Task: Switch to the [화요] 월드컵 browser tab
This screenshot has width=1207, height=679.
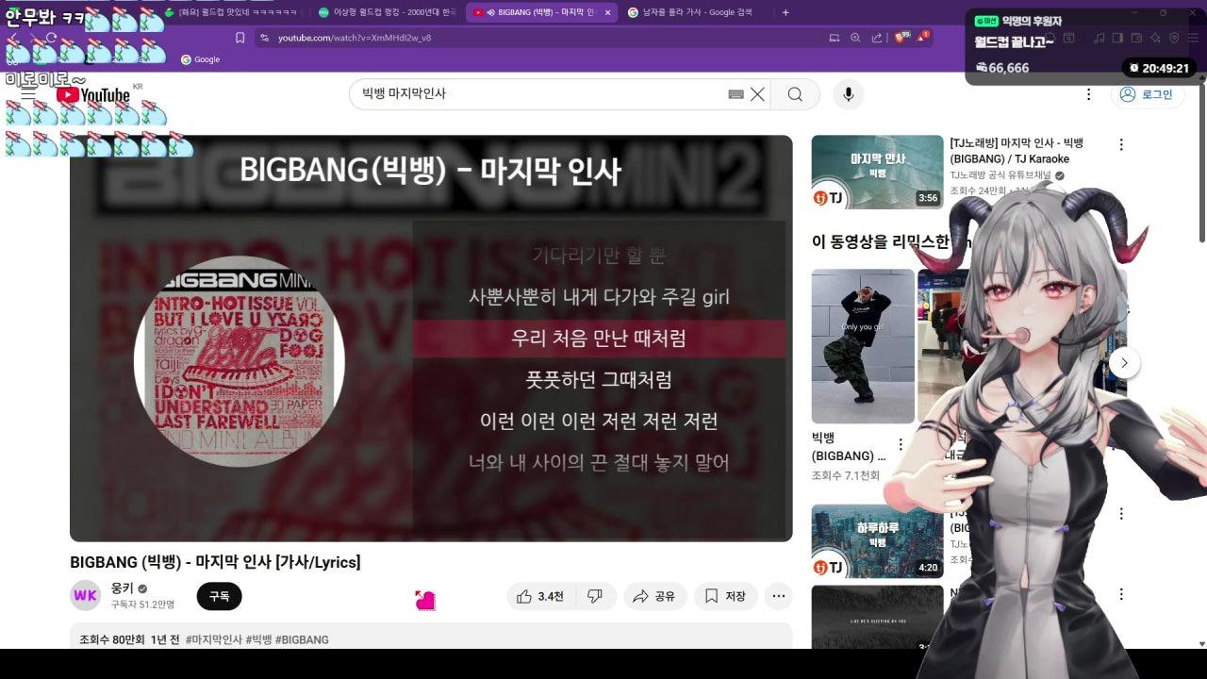Action: 231,12
